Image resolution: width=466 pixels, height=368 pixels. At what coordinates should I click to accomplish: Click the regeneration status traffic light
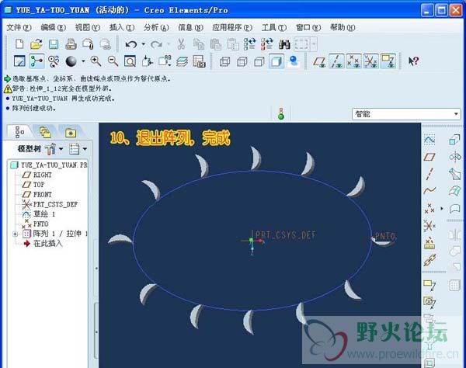click(281, 114)
